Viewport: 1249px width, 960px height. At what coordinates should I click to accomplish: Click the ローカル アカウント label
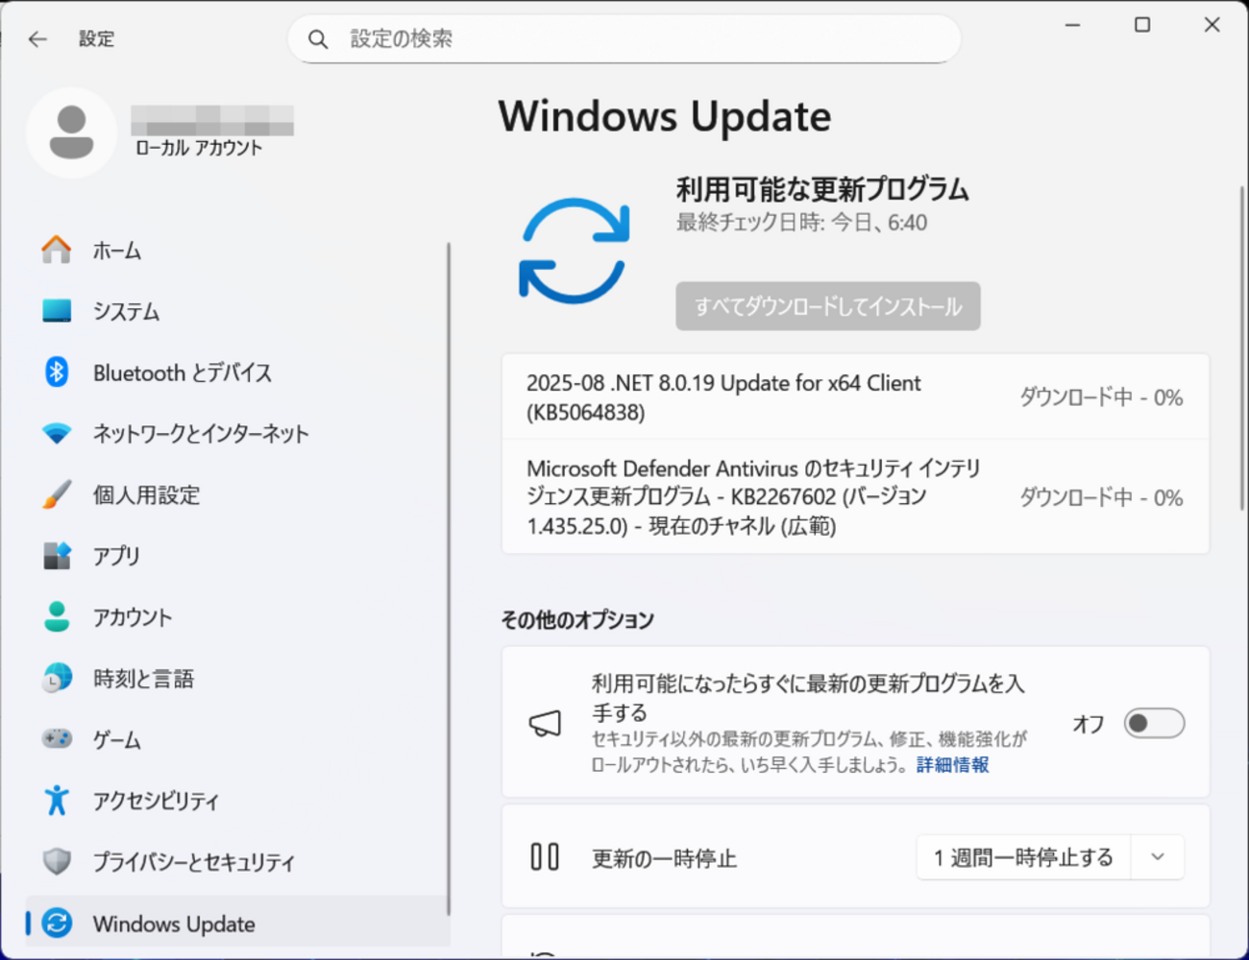tap(199, 148)
